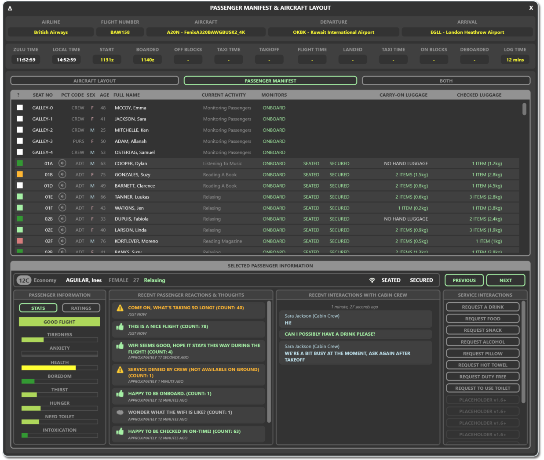Click the speaker icon for seat 01A
544x460 pixels.
click(62, 163)
